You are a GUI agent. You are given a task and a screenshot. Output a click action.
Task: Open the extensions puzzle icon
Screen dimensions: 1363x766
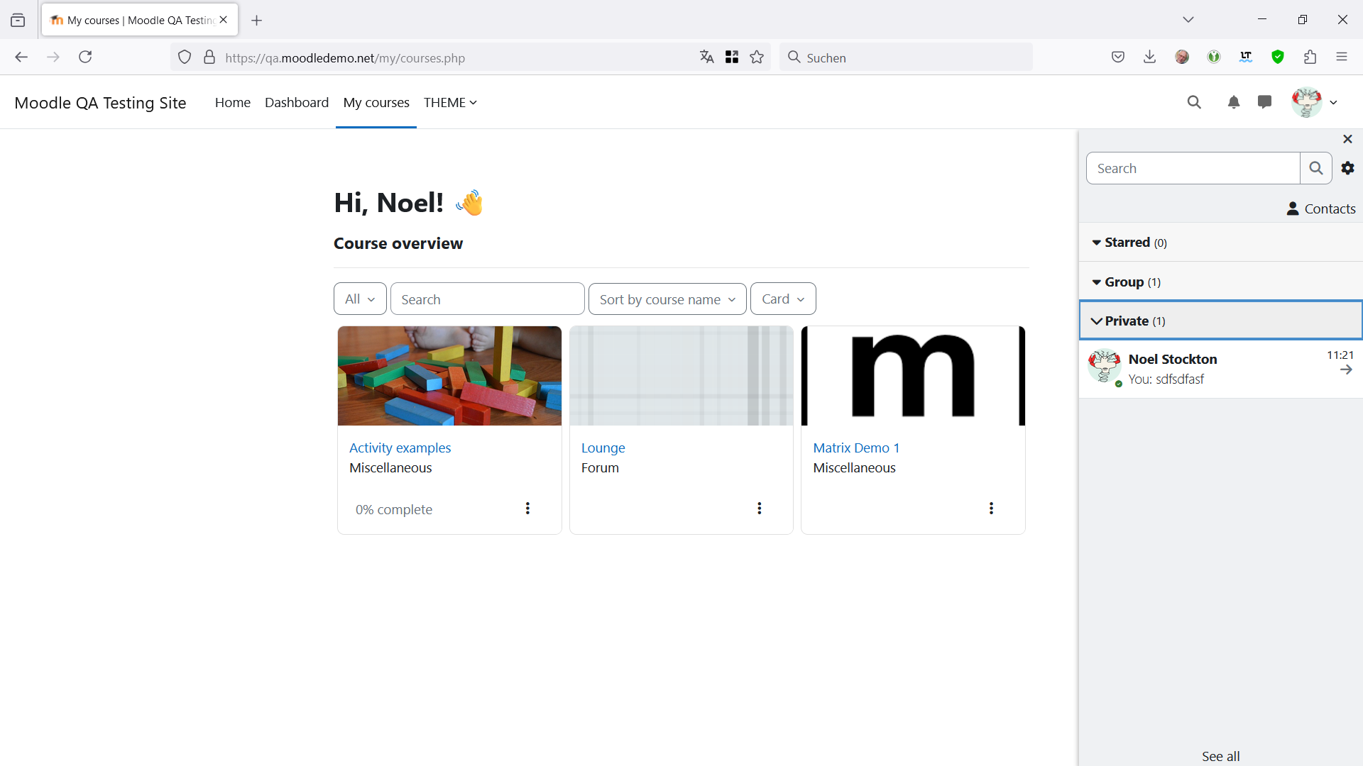[1310, 57]
